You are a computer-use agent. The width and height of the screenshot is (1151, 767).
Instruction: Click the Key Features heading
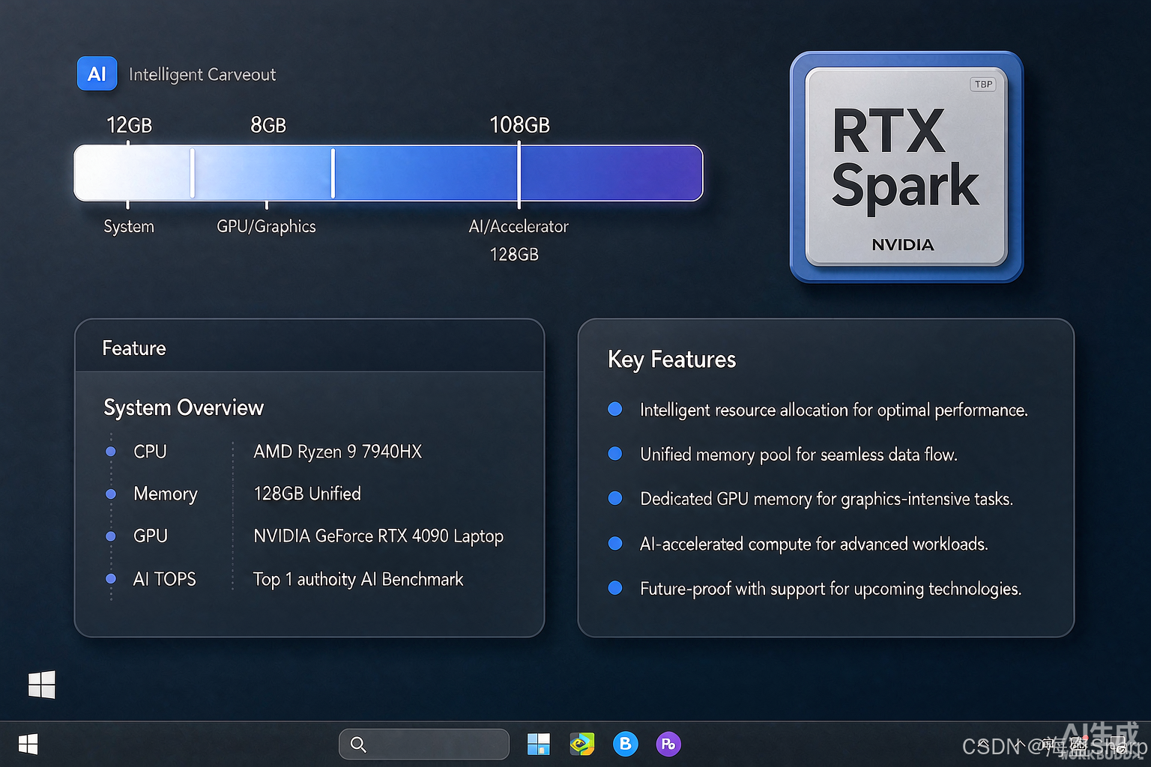tap(672, 360)
